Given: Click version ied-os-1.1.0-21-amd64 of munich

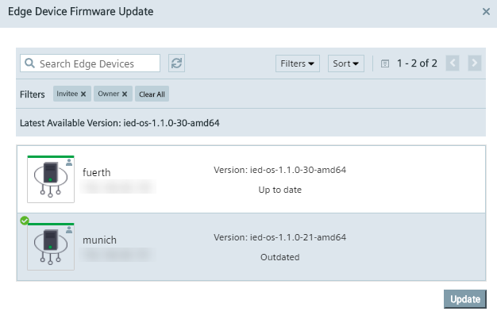Looking at the screenshot, I should tap(280, 237).
